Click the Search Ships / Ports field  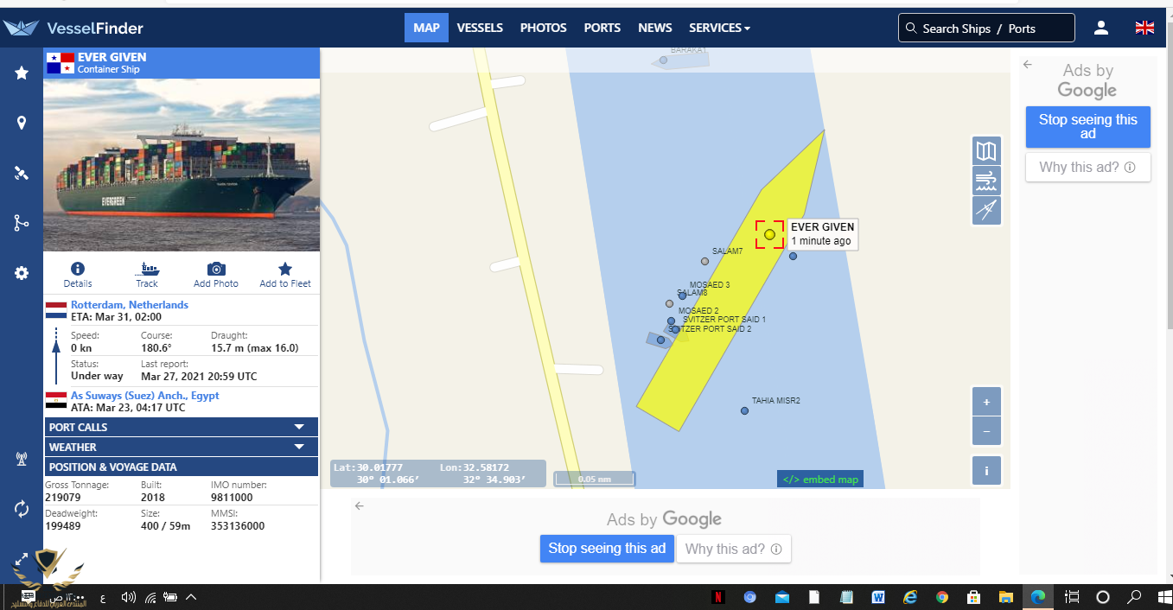(986, 28)
